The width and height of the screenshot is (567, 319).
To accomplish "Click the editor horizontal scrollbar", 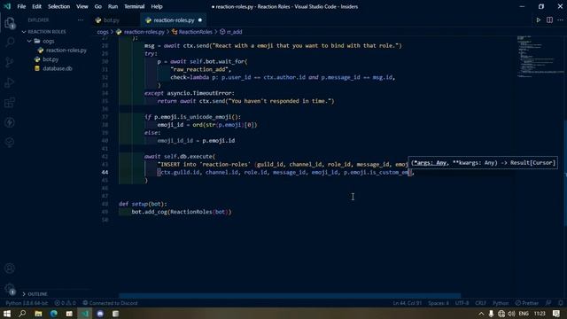I will coord(290,295).
